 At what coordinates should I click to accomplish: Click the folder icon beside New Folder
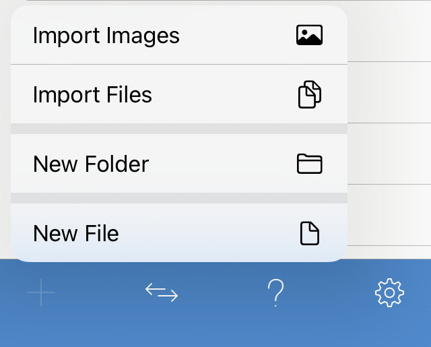pyautogui.click(x=310, y=164)
